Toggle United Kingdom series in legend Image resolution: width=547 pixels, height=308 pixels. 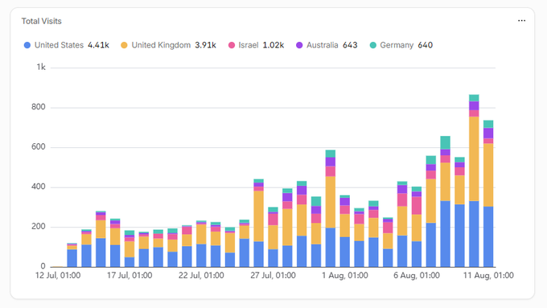(168, 45)
